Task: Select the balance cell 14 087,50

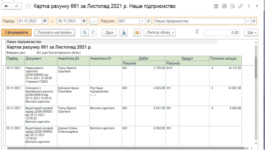Action: [226, 96]
